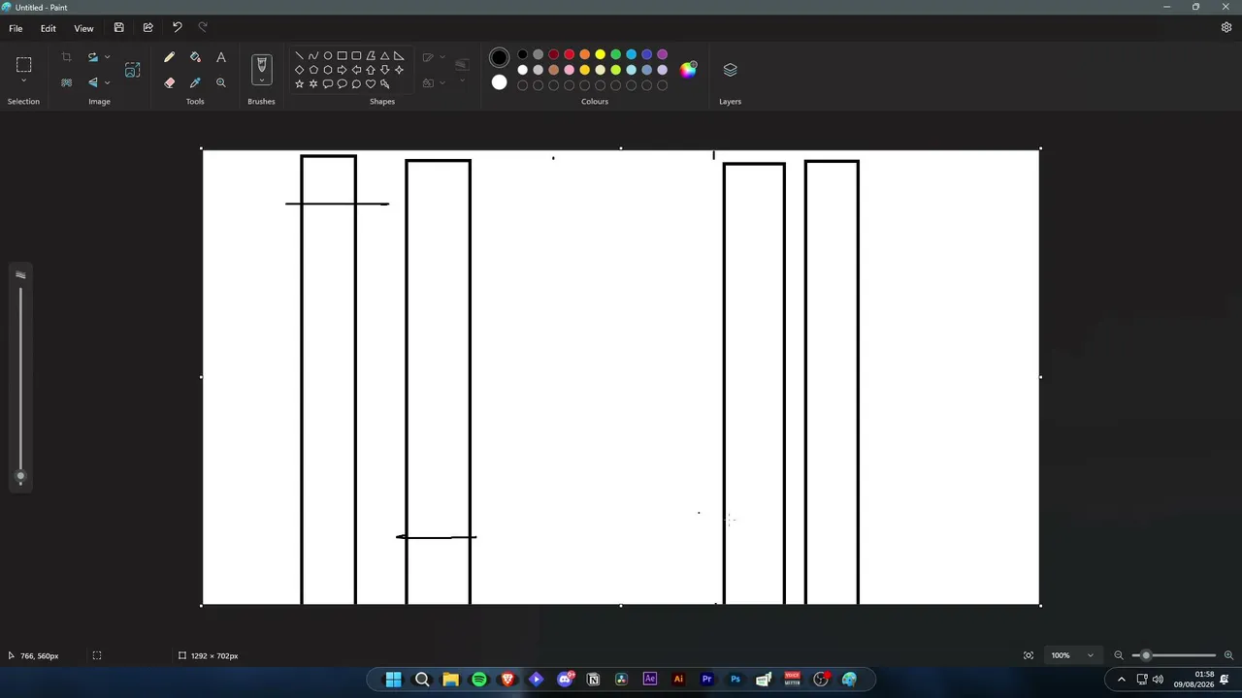The image size is (1242, 698).
Task: Select the Diamond shape
Action: (x=299, y=70)
